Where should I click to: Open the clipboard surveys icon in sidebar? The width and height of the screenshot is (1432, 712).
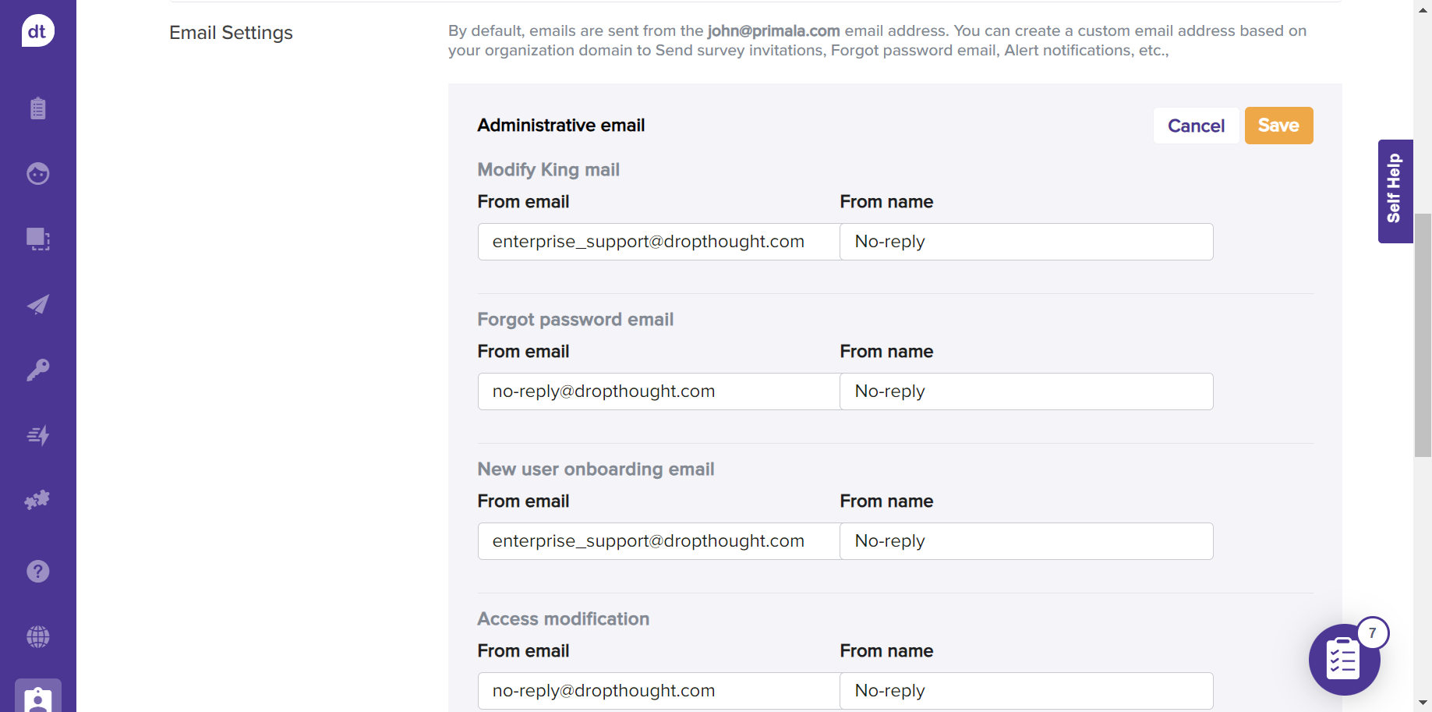click(x=37, y=108)
